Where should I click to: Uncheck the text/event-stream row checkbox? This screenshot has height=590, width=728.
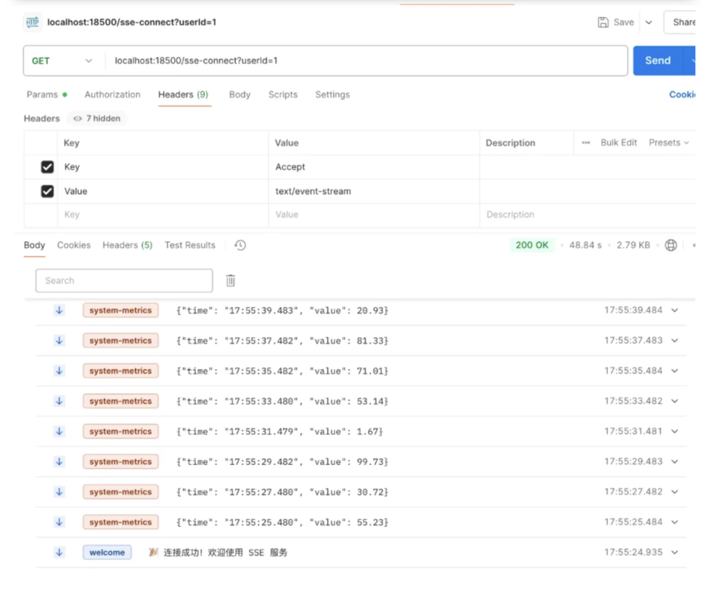click(x=48, y=191)
